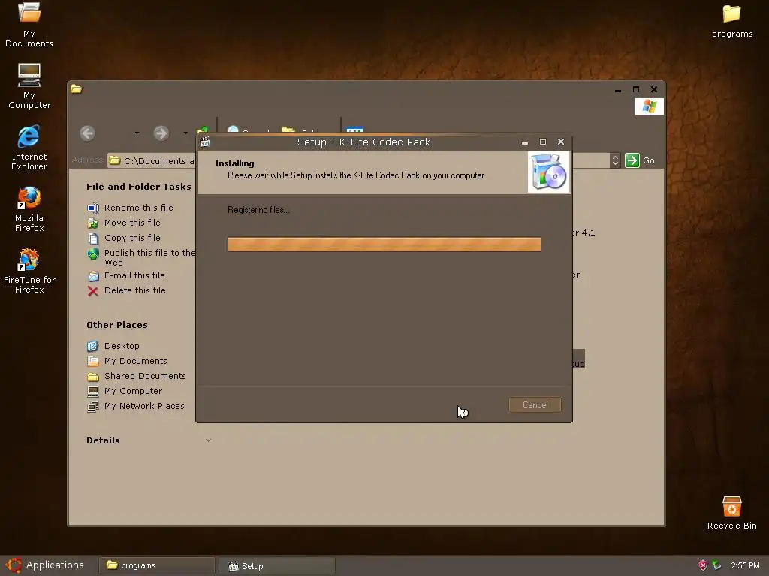This screenshot has height=576, width=769.
Task: Open the Recycle Bin
Action: tap(731, 513)
